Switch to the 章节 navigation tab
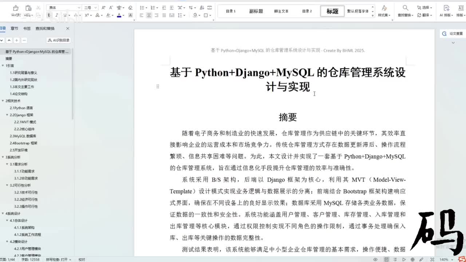 [x=14, y=28]
